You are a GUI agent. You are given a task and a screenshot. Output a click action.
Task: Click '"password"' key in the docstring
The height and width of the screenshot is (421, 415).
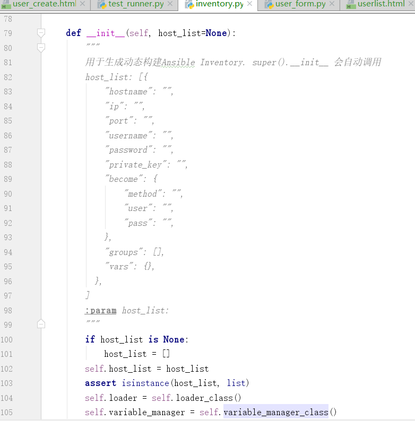[x=128, y=150]
